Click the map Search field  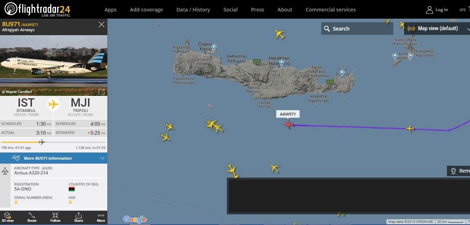click(357, 29)
